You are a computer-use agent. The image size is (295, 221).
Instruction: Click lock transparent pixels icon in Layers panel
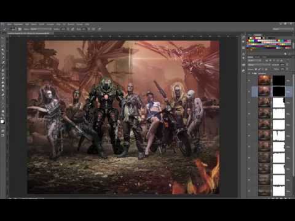point(256,69)
